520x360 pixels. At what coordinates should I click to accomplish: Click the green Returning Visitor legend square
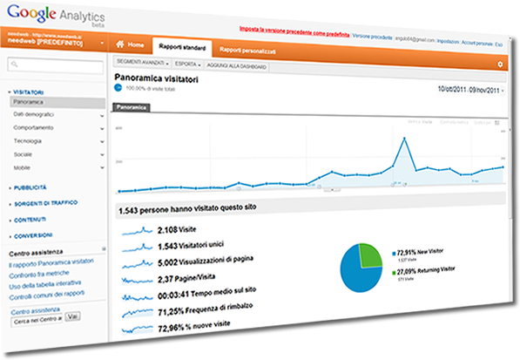point(394,273)
